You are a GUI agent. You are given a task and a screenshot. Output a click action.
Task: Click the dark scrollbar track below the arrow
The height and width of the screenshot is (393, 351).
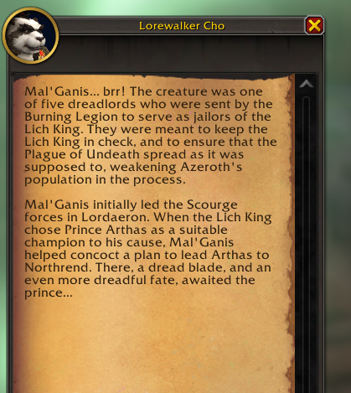click(x=306, y=243)
